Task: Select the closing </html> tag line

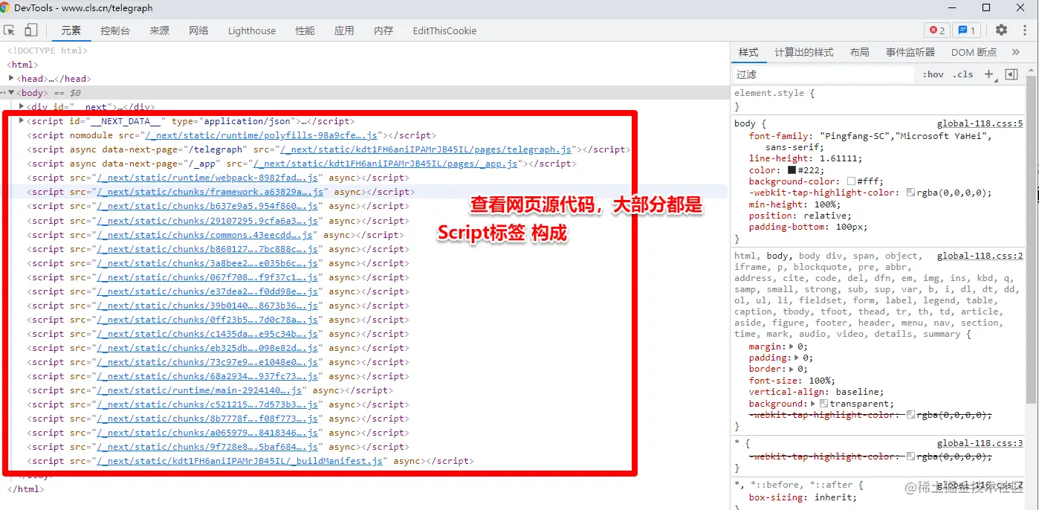Action: click(x=26, y=489)
